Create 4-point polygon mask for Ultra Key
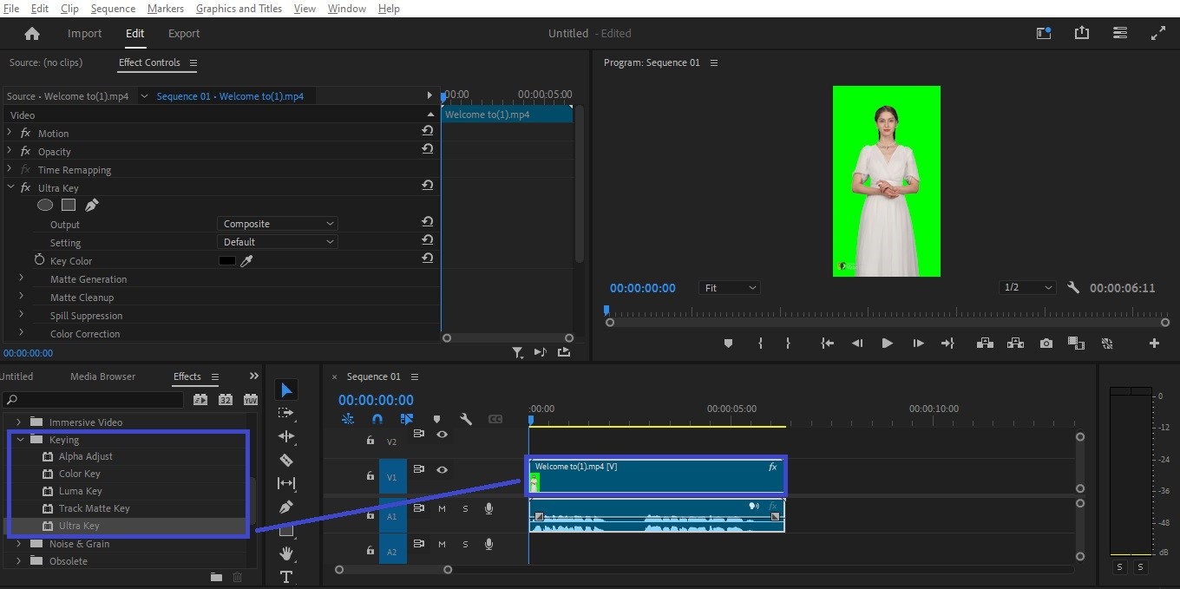 click(69, 206)
